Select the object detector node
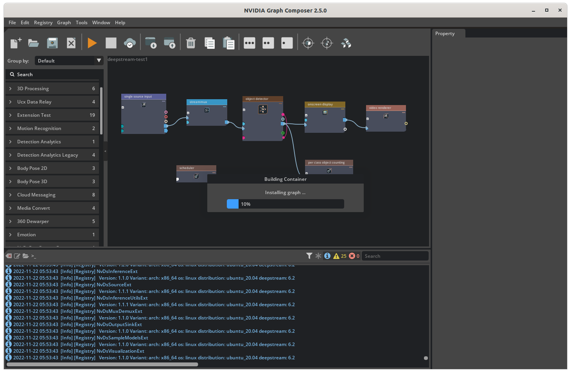 263,118
